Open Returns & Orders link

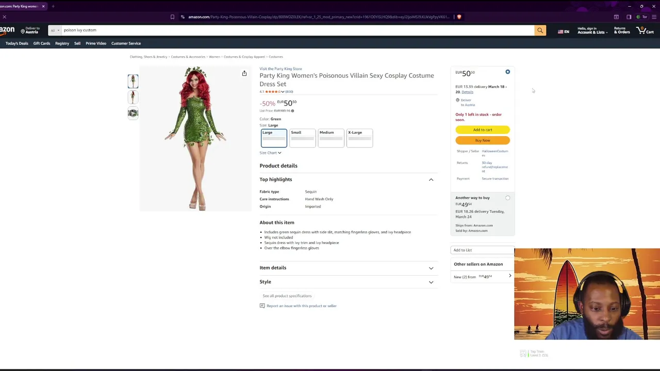pos(621,31)
